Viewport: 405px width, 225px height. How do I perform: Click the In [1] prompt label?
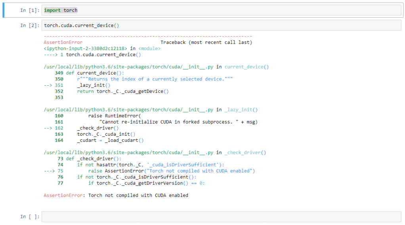[30, 10]
